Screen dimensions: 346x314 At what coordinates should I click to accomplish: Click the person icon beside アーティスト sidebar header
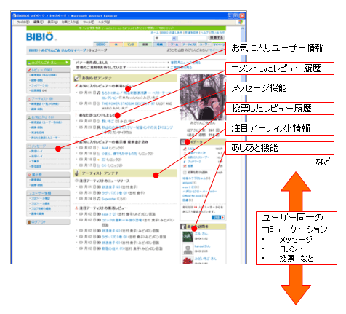[x=29, y=98]
